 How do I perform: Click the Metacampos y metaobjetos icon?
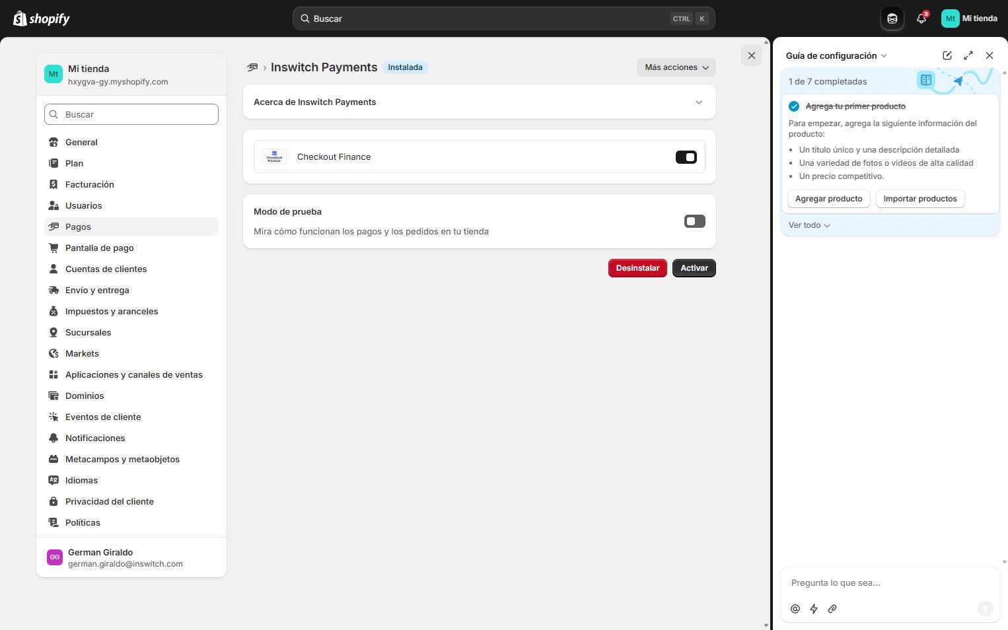pos(54,459)
